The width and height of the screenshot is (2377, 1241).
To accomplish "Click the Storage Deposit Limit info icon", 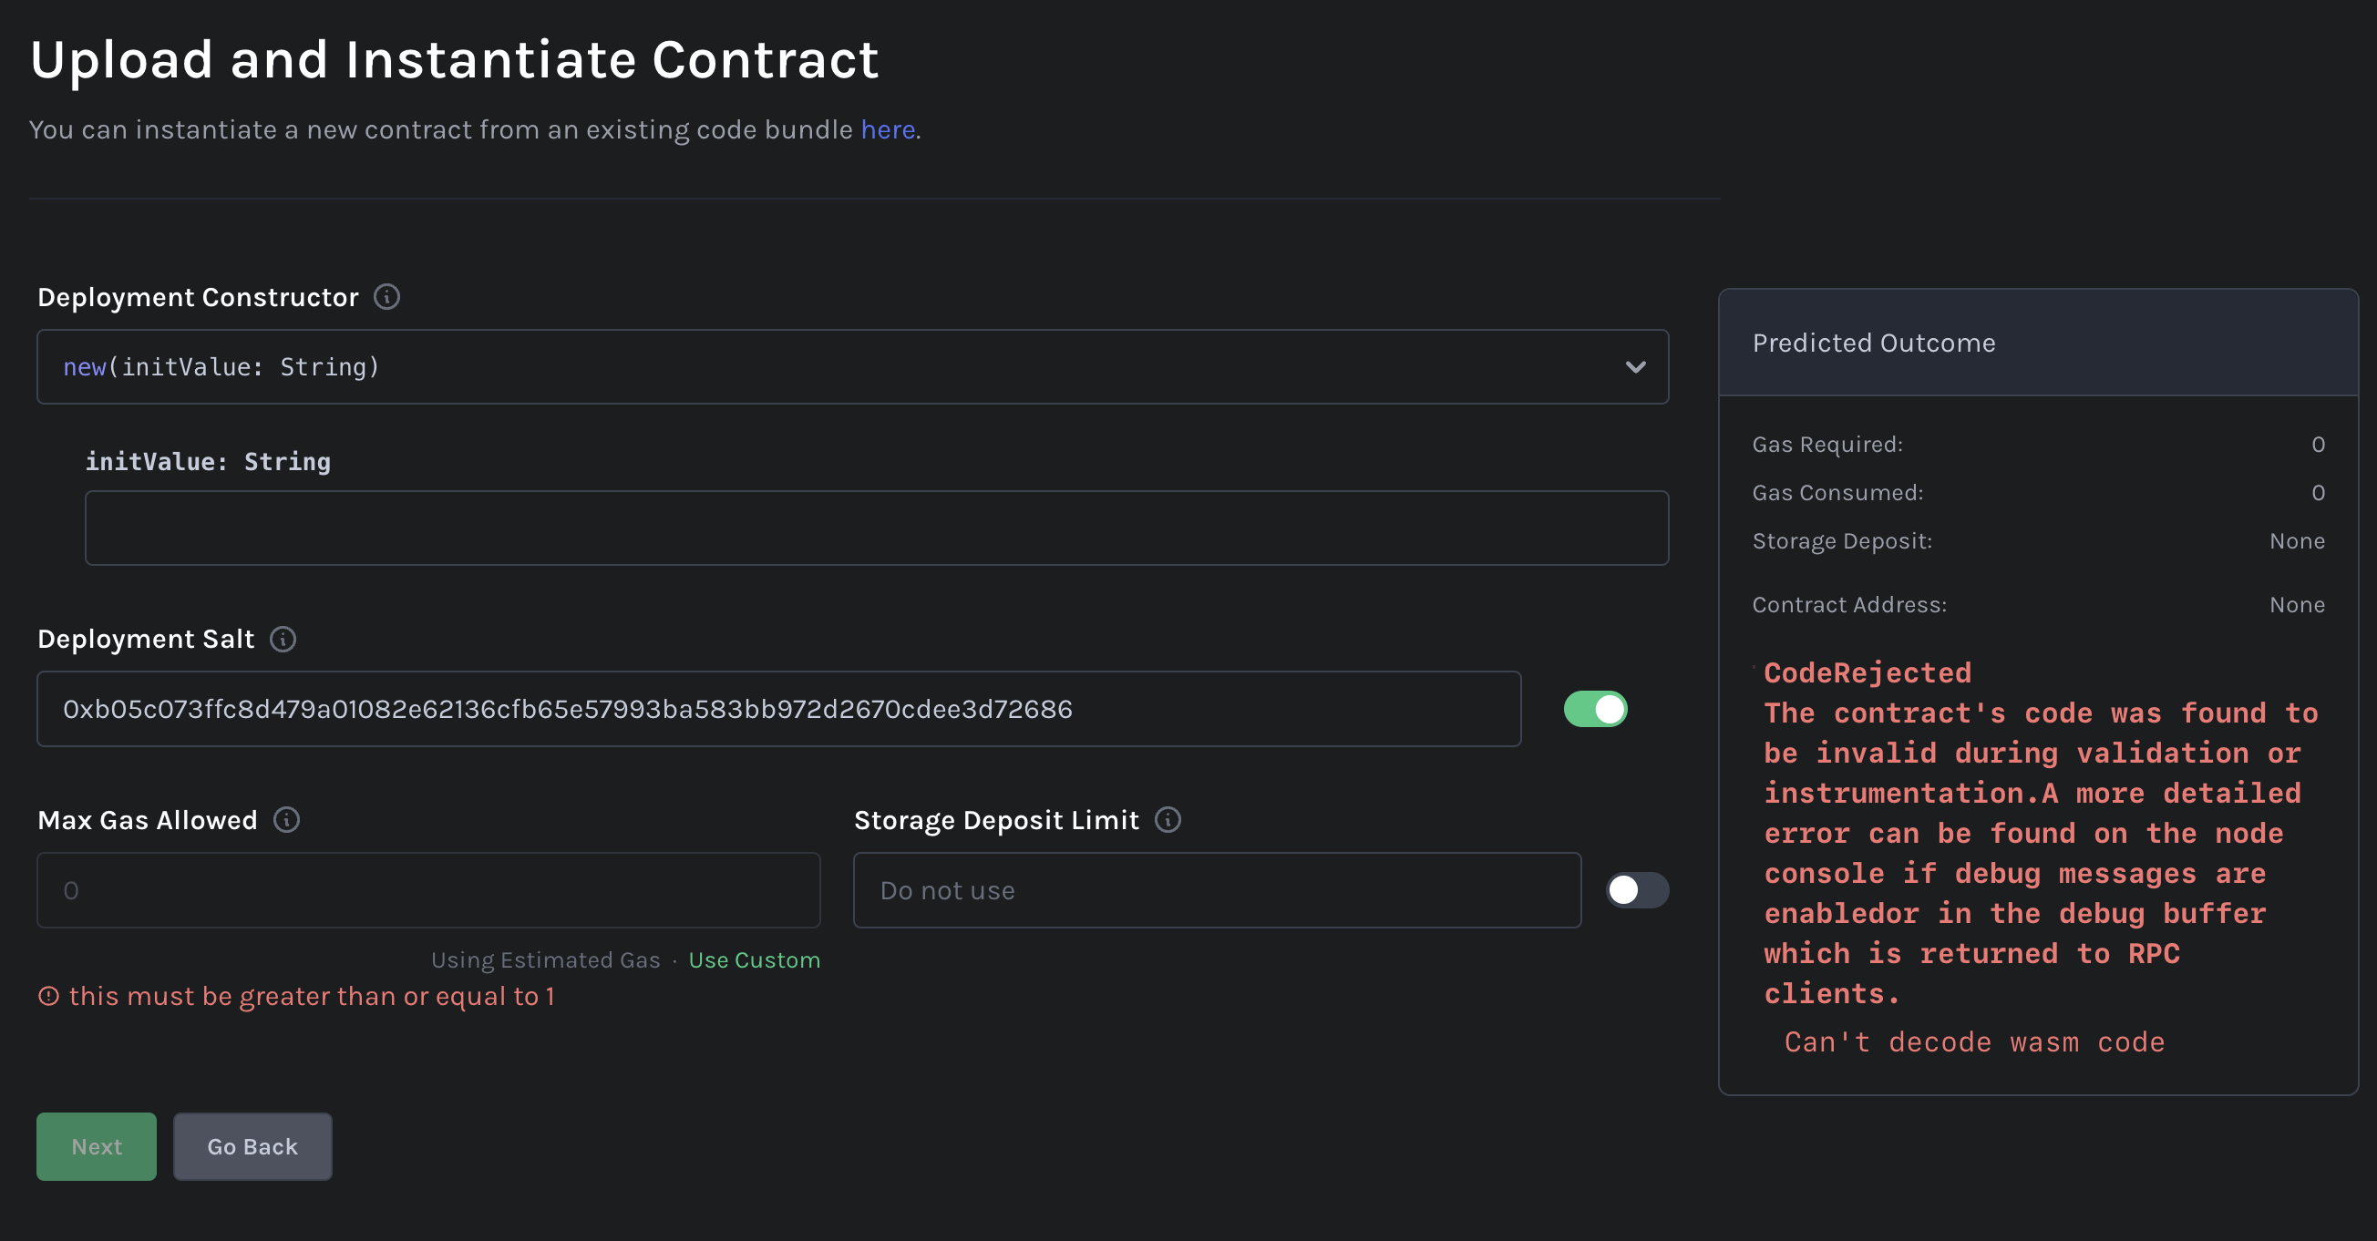I will click(1168, 820).
